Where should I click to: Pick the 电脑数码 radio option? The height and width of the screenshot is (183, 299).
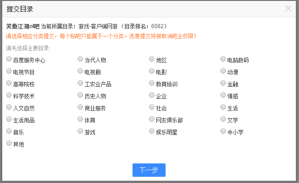point(223,59)
